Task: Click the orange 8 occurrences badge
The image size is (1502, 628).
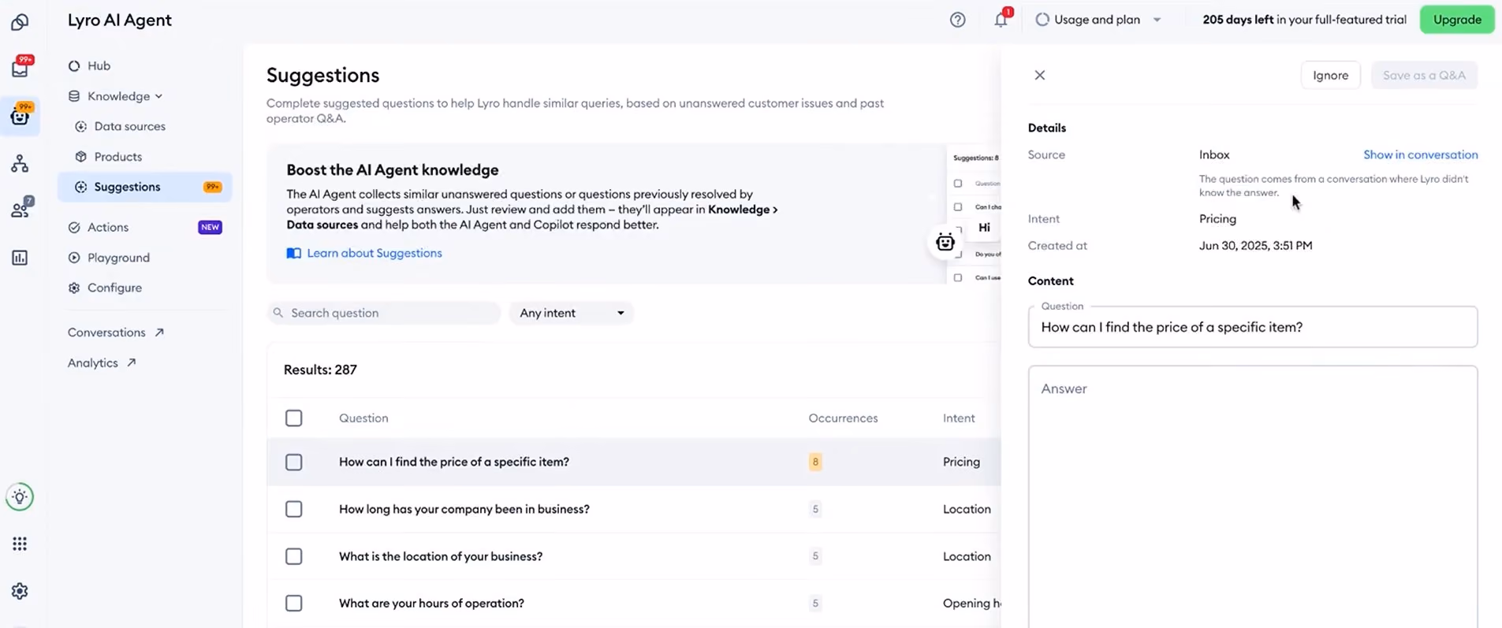Action: pyautogui.click(x=815, y=462)
